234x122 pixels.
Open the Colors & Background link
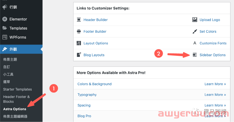94,84
